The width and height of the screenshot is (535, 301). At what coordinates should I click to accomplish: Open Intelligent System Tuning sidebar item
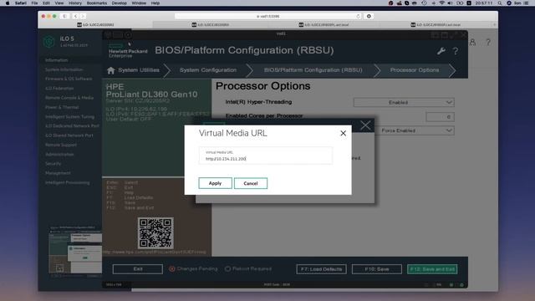coord(69,117)
